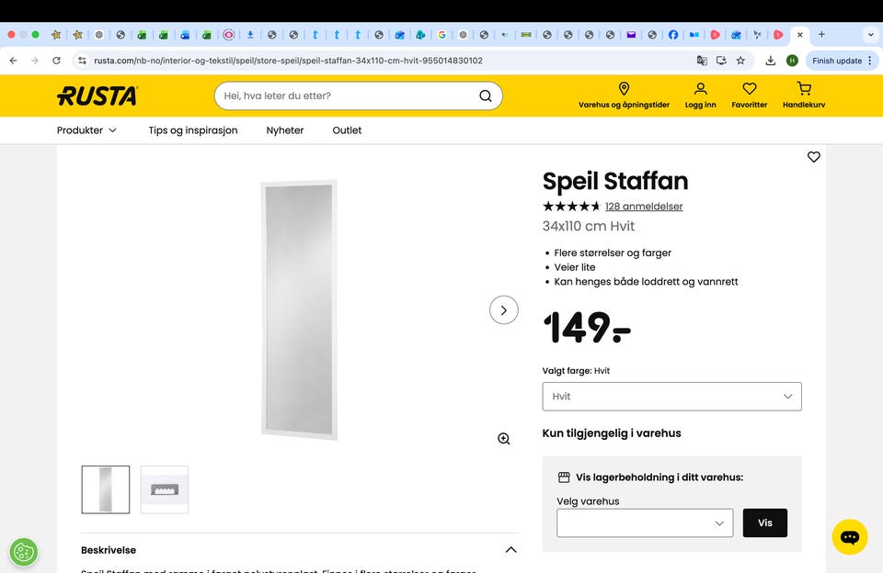Click the star rating
This screenshot has height=573, width=883.
571,207
